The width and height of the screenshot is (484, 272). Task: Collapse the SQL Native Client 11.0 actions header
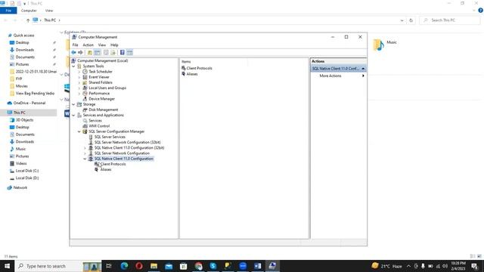coord(363,69)
